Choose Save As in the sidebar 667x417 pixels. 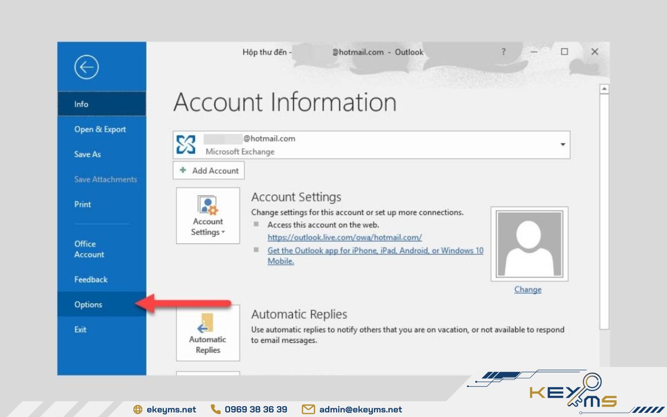click(102, 154)
